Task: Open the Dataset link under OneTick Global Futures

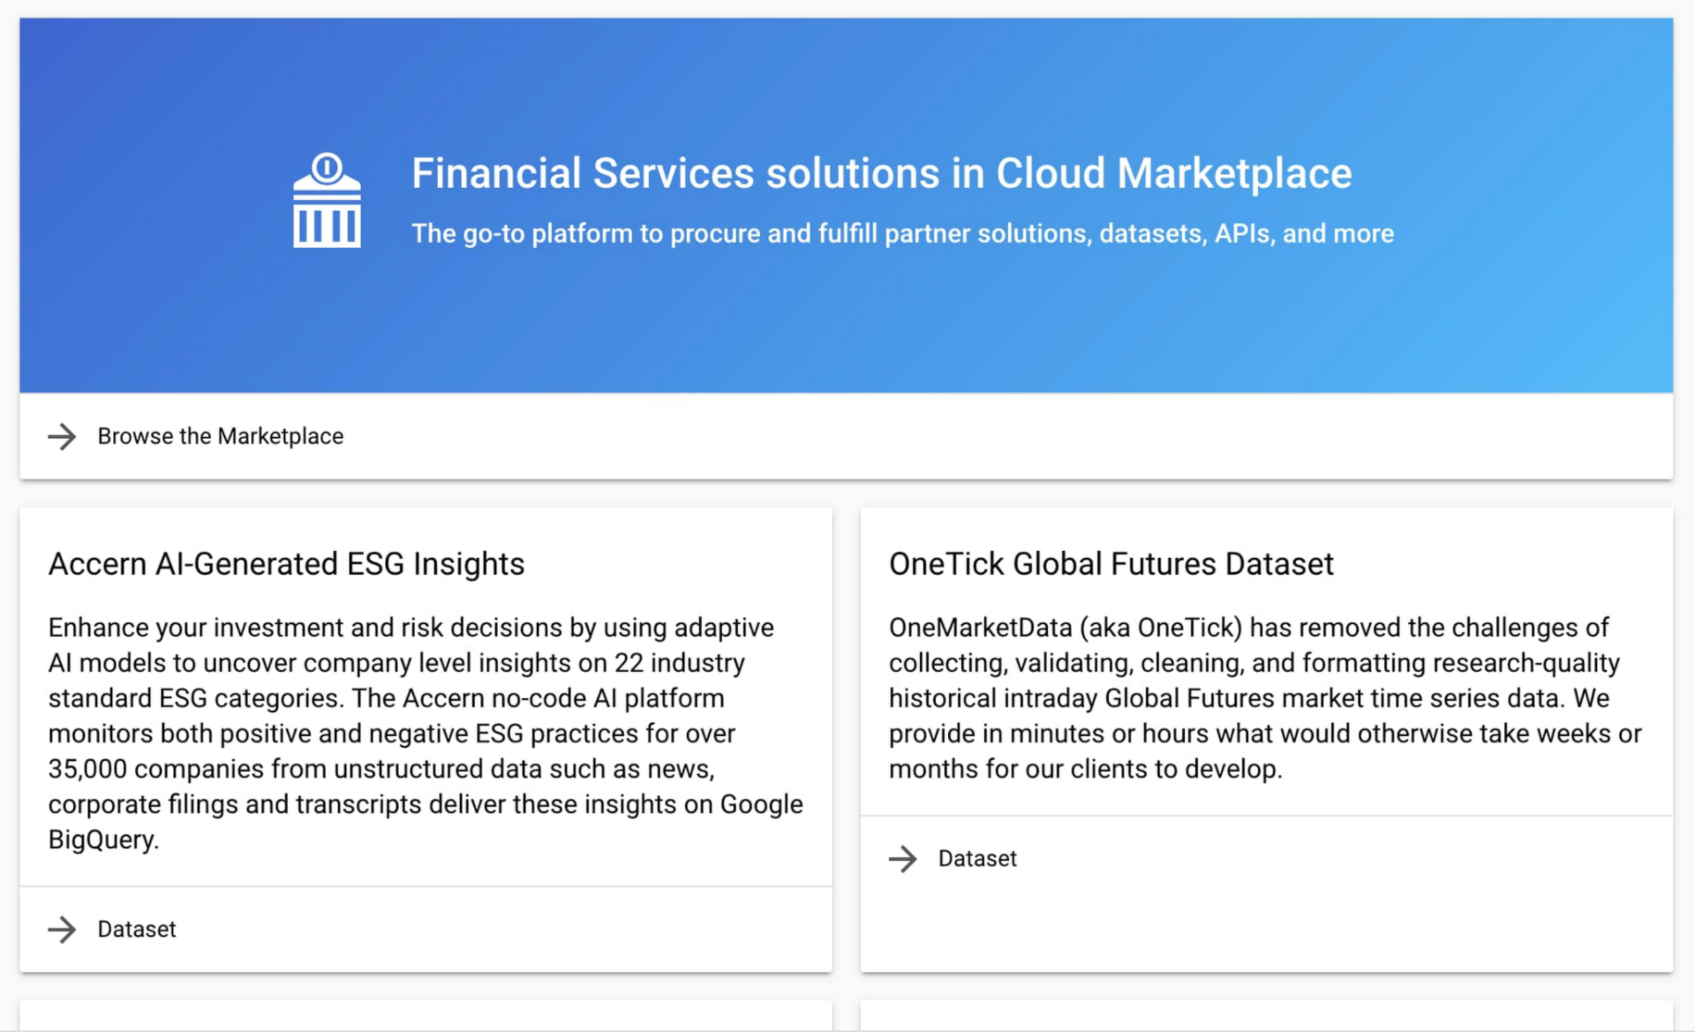Action: 977,858
